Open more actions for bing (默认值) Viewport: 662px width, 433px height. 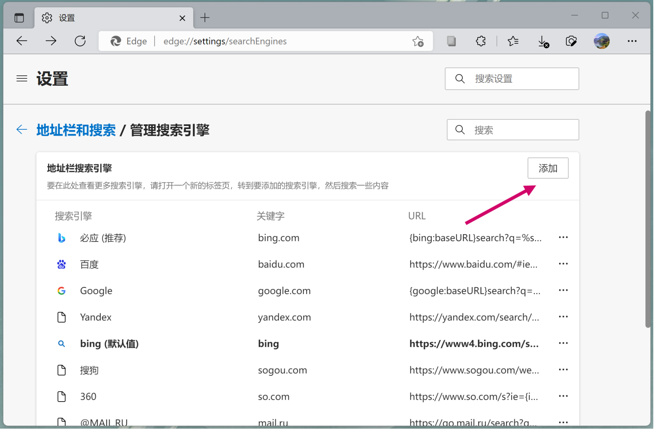click(563, 344)
